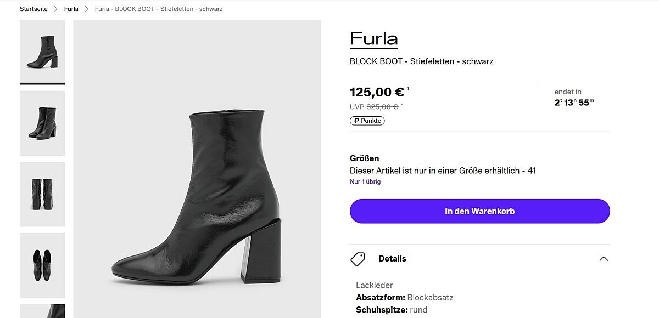Select third thumbnail showing boots from behind
The width and height of the screenshot is (659, 318).
coord(42,194)
